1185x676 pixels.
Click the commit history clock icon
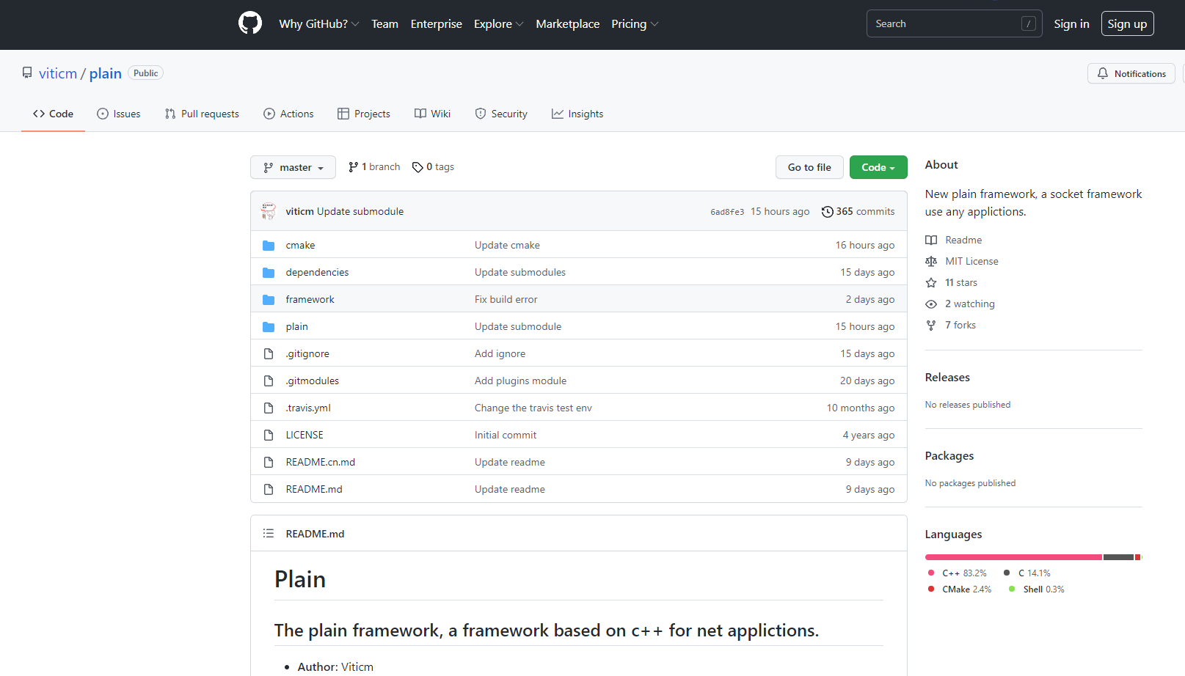point(827,212)
